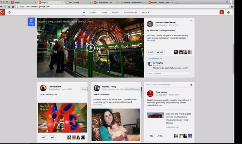Open the home icon in the Google+ bar
The width and height of the screenshot is (242, 144).
9,12
